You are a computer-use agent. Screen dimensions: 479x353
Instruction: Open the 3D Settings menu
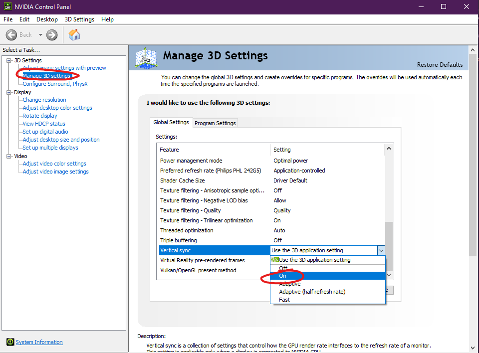[79, 19]
